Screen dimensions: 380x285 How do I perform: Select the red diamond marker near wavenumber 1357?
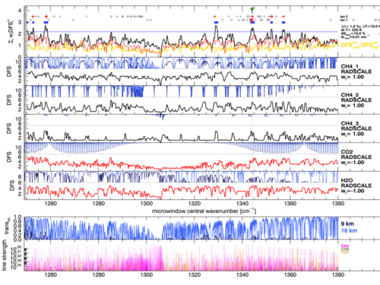point(283,17)
